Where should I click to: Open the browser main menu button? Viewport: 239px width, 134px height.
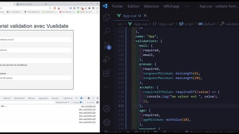97,8
